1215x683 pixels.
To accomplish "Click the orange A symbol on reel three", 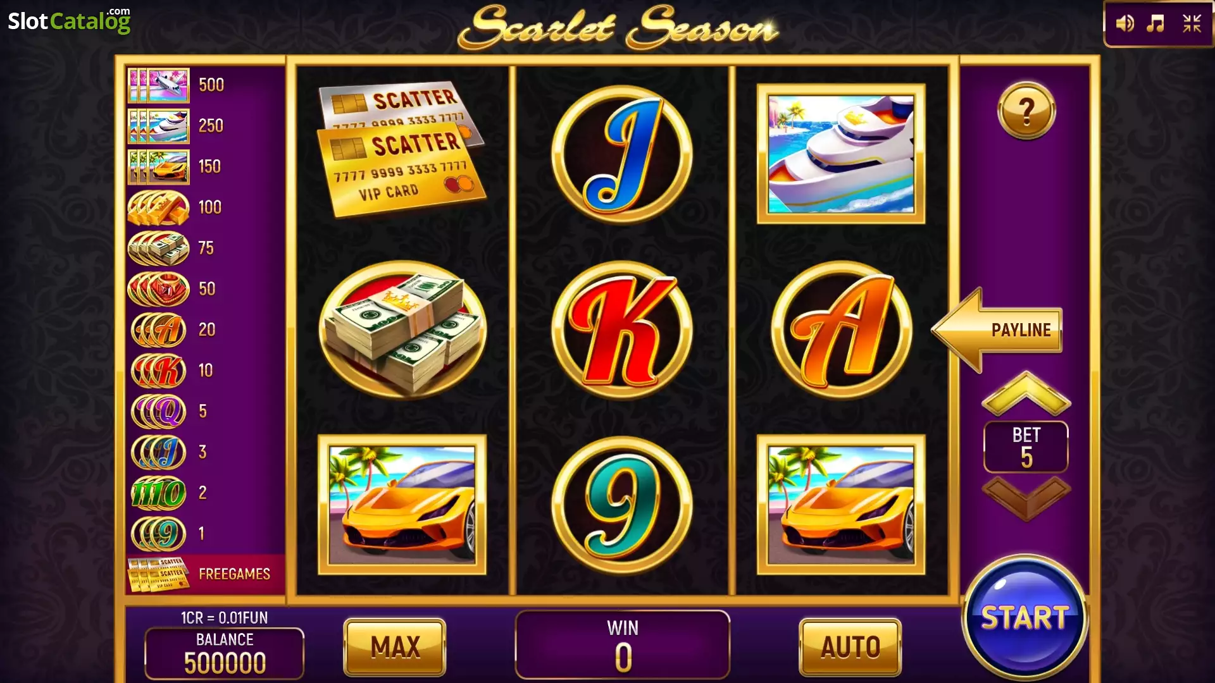I will (841, 329).
